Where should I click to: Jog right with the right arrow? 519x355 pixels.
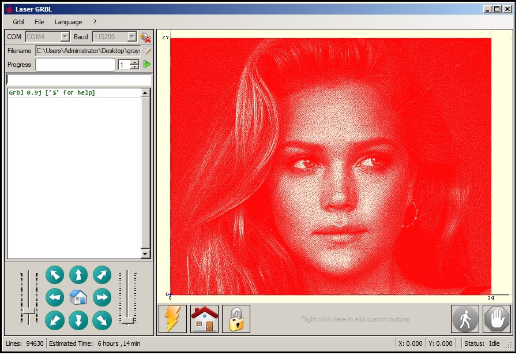[102, 297]
